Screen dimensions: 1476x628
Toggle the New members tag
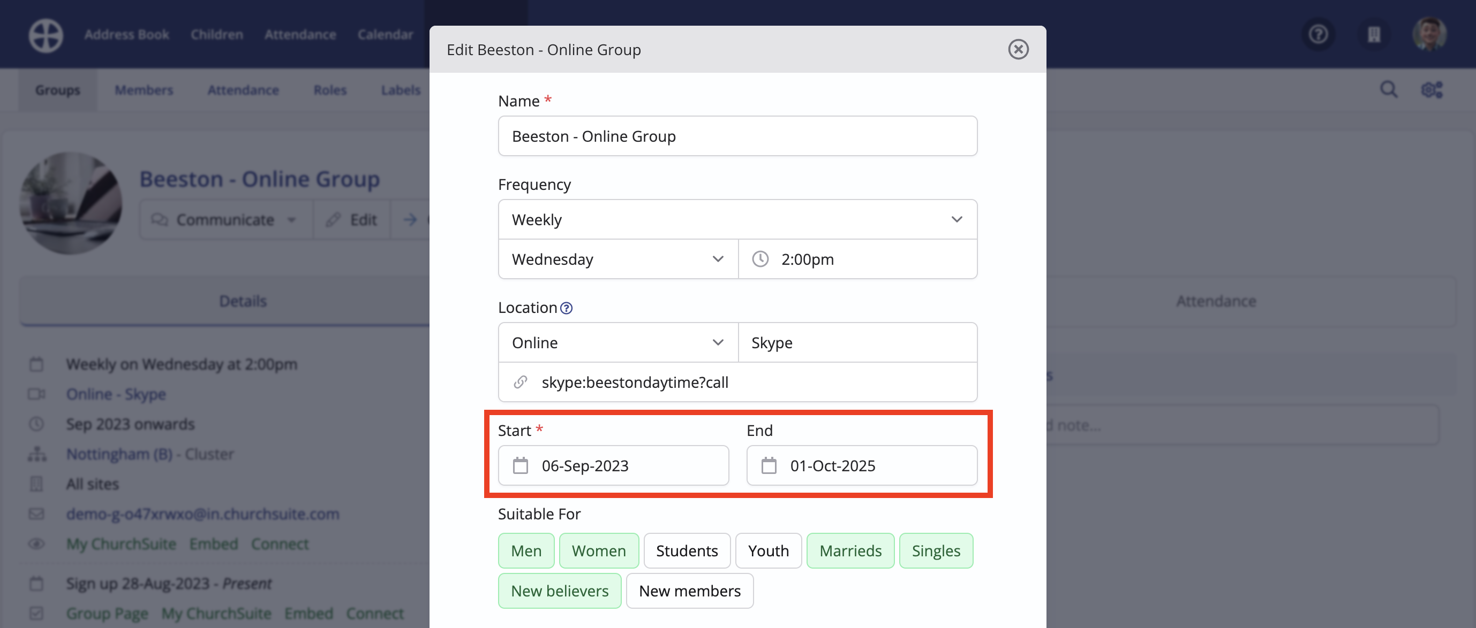pos(690,591)
